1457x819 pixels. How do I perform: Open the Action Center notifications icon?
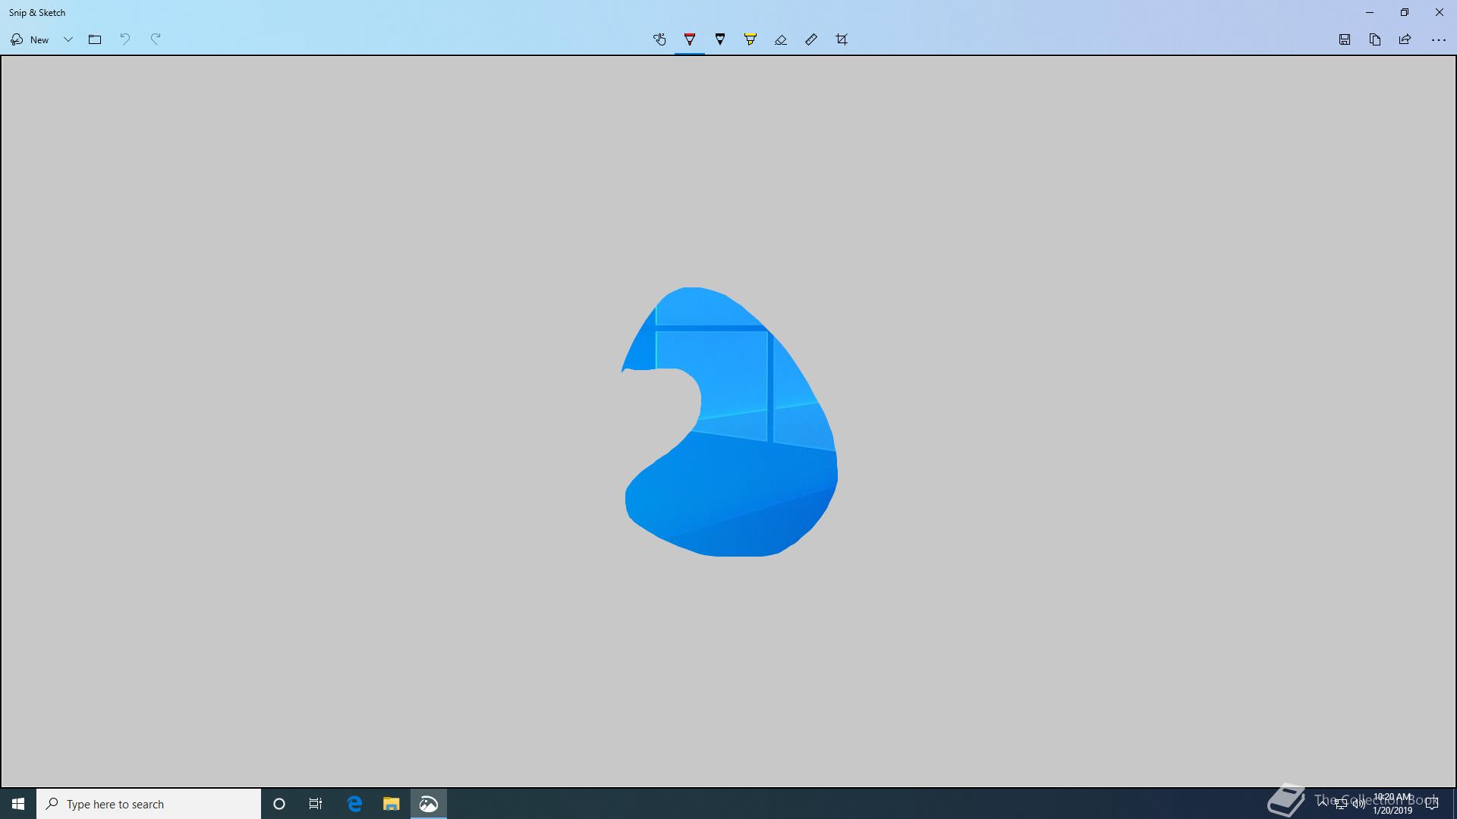1432,804
